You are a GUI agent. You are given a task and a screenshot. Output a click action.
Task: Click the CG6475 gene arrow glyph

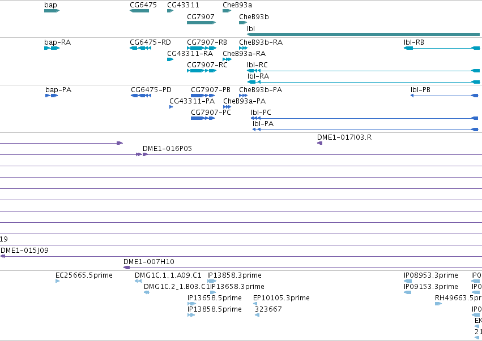[x=139, y=11]
